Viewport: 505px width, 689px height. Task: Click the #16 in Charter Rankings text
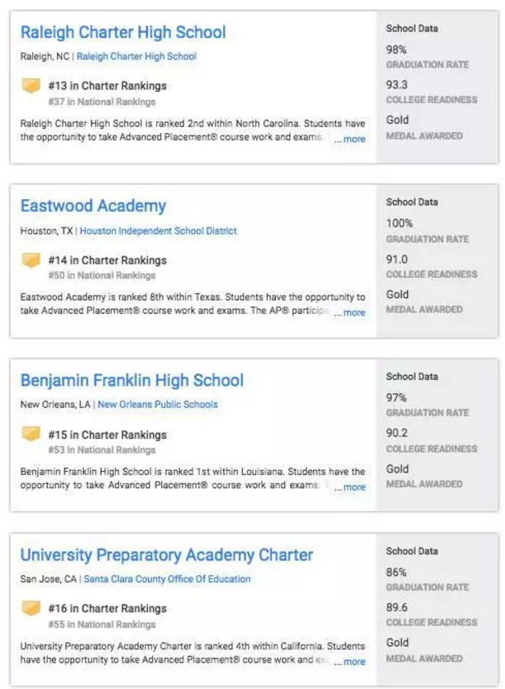pos(107,609)
